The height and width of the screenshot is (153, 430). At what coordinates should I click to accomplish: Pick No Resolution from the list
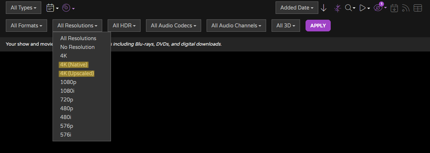click(77, 47)
